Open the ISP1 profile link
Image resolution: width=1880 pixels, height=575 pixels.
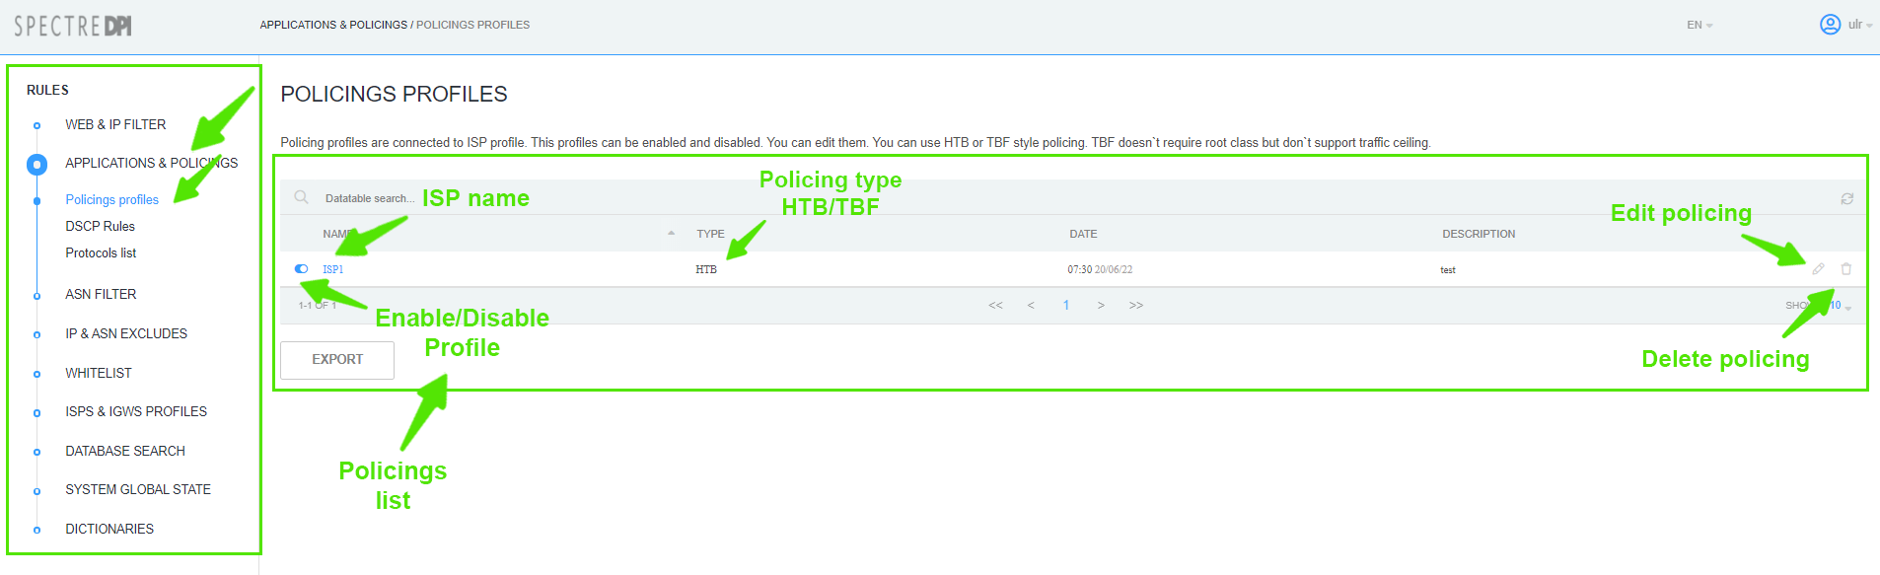click(x=333, y=269)
